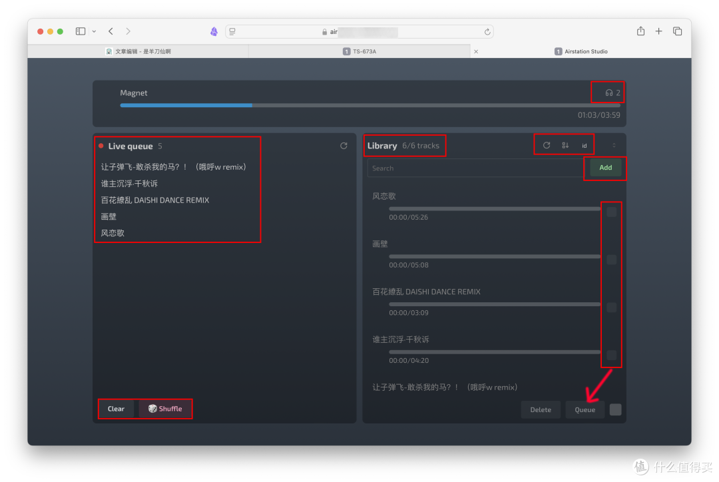719x482 pixels.
Task: Reload the page from address bar
Action: 487,32
